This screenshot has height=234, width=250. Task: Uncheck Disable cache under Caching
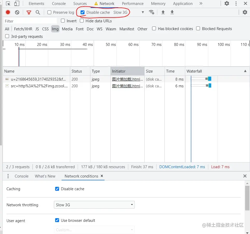[x=57, y=189]
